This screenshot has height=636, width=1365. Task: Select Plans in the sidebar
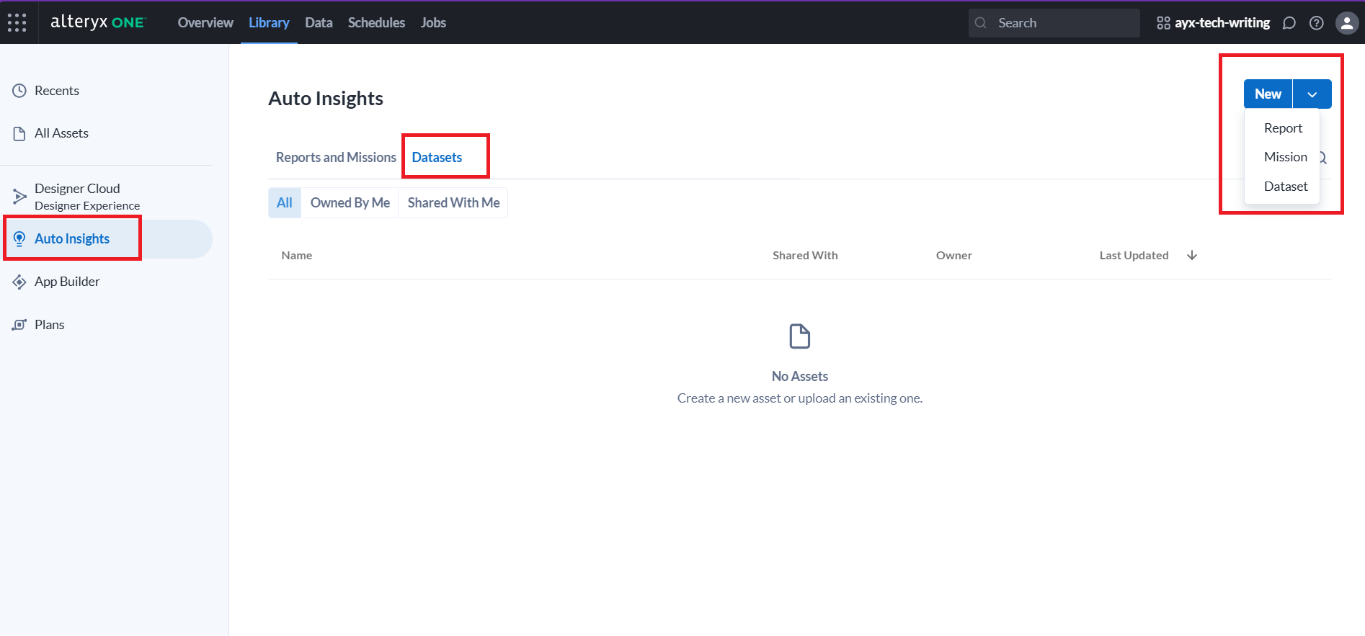pos(49,325)
